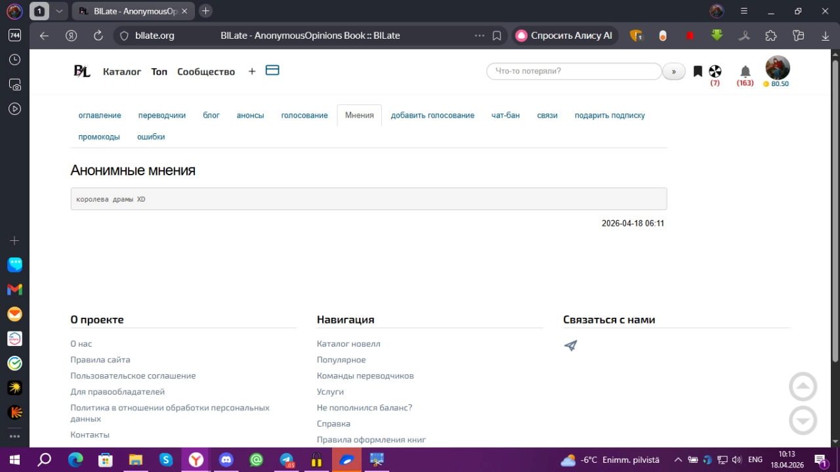Click the plus icon next to Сообщество
Screen dimensions: 840x472
(x=252, y=72)
